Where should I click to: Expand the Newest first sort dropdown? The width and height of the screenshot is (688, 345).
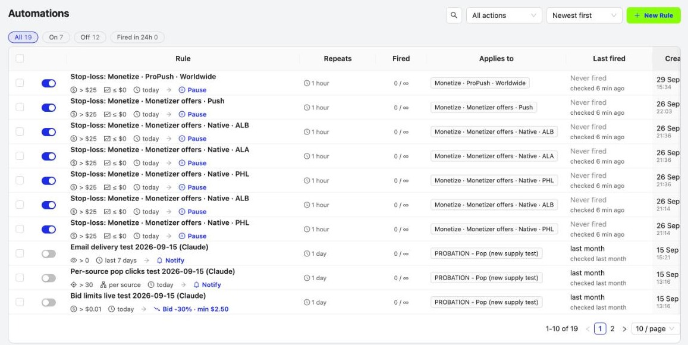point(585,15)
